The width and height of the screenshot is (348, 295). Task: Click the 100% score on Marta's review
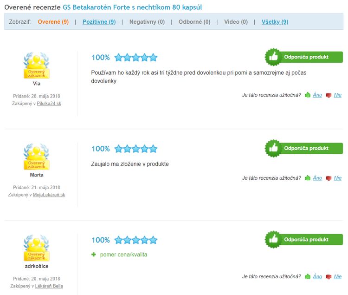coord(101,149)
